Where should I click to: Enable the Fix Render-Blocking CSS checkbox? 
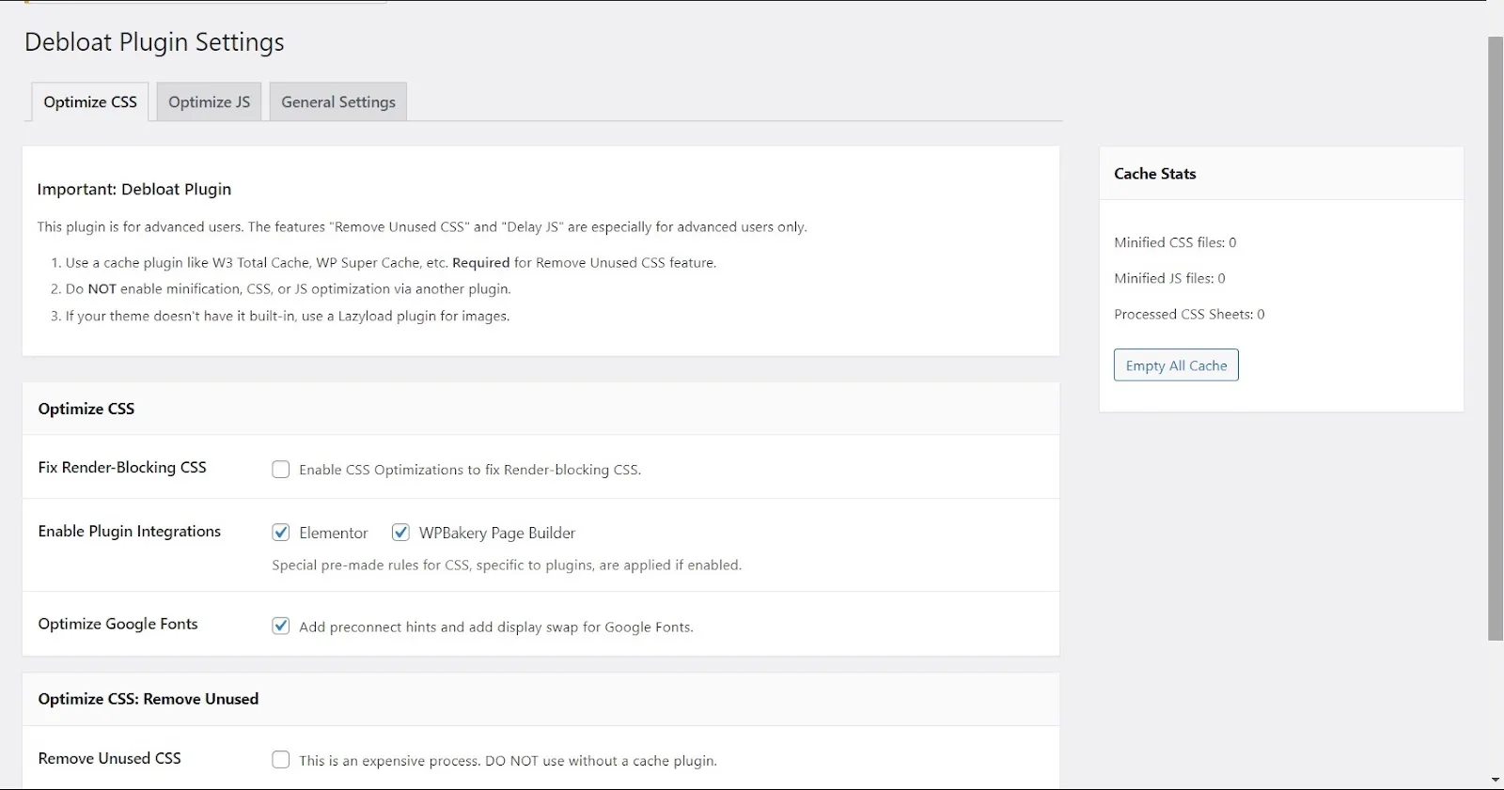[x=281, y=470]
